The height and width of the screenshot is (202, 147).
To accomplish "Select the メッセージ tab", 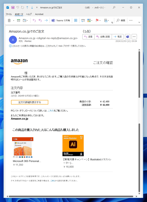I will click(x=19, y=14).
